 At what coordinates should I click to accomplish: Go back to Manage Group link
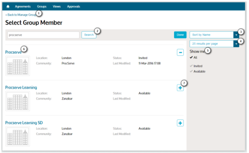coord(21,15)
